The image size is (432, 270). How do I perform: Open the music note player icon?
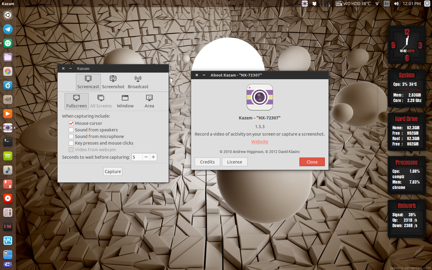[x=8, y=170]
